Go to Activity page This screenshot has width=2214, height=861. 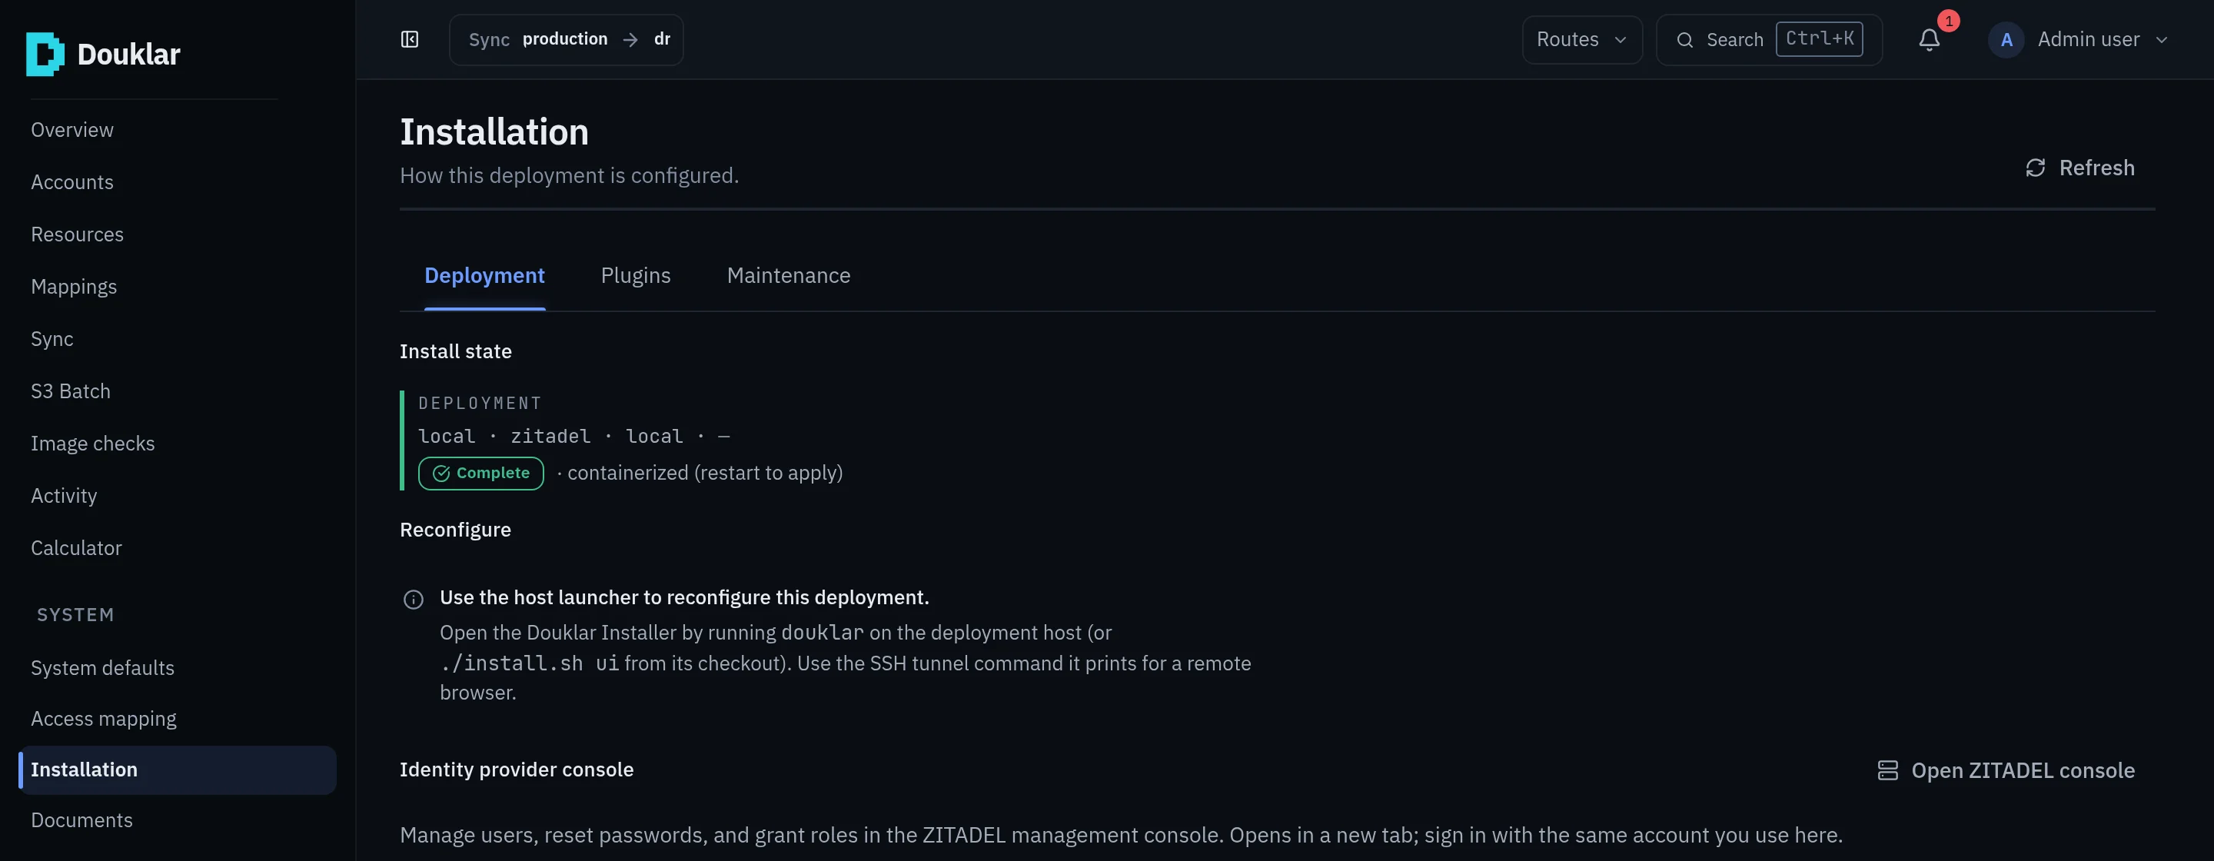(x=64, y=496)
